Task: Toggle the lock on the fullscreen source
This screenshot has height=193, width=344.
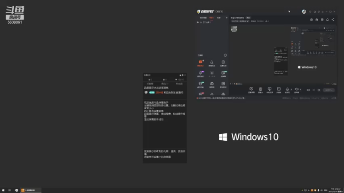Action: pyautogui.click(x=201, y=22)
